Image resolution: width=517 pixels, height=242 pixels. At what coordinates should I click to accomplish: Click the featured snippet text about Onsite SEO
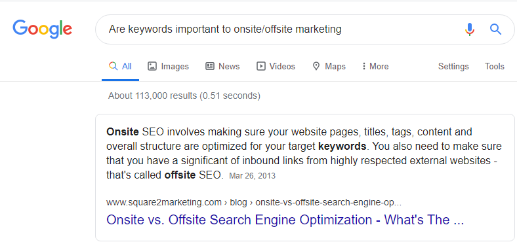click(304, 154)
